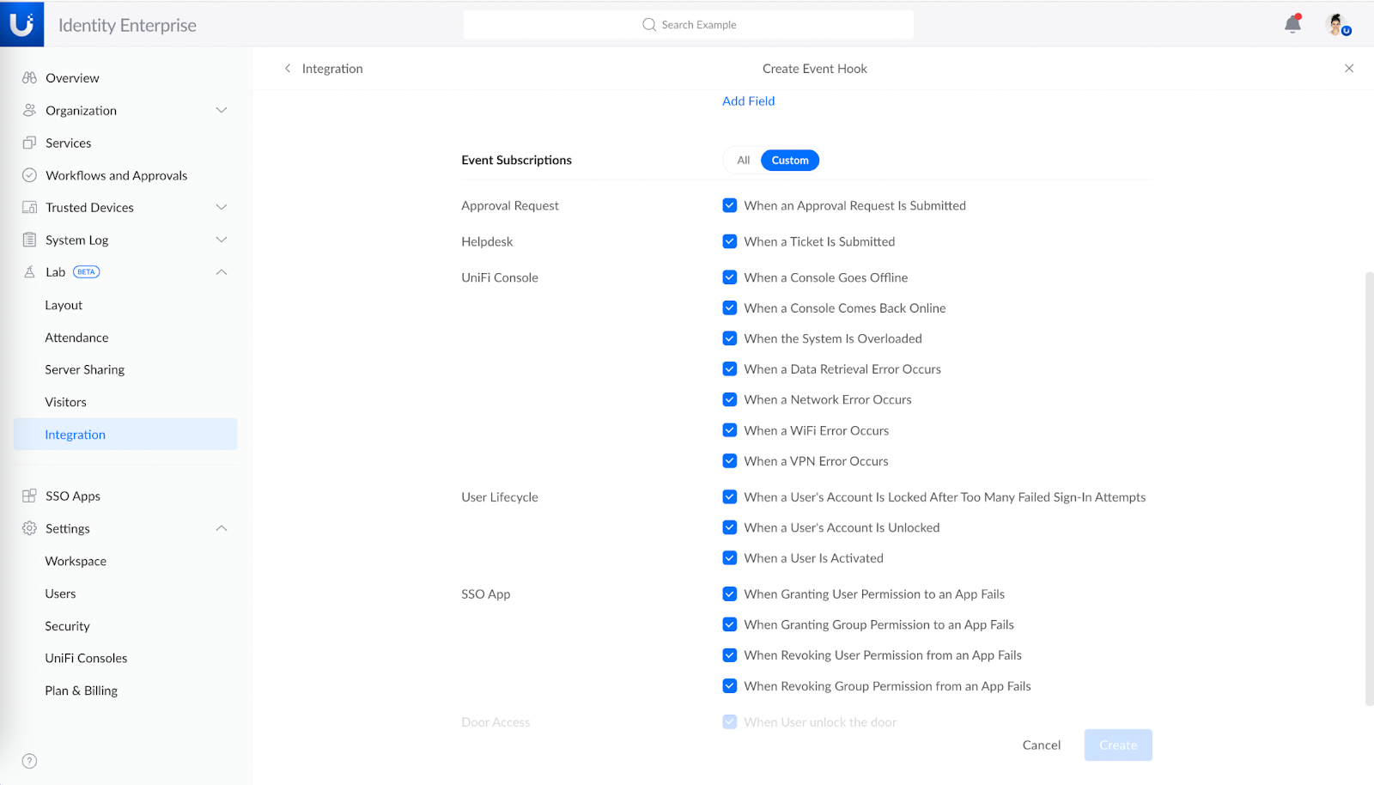Collapse the Lab section
The height and width of the screenshot is (785, 1374).
222,271
